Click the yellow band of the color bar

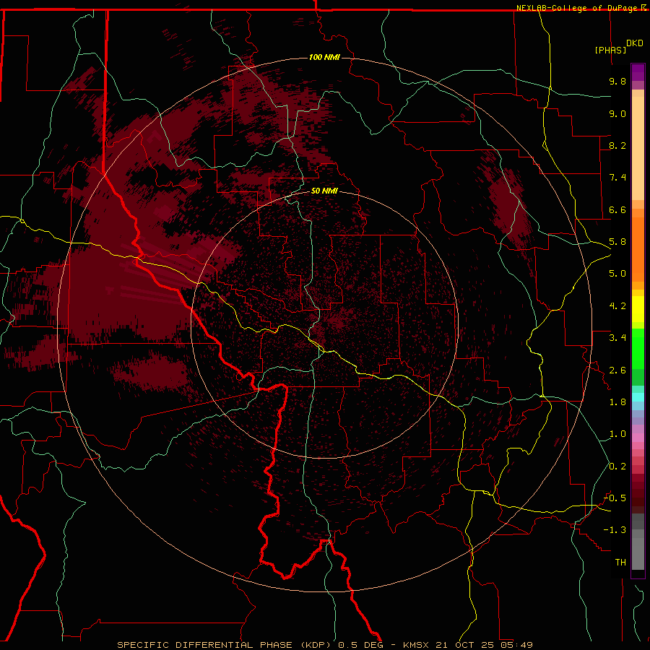click(638, 309)
